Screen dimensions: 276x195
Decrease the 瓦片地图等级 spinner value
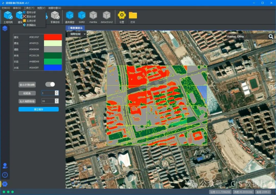tap(57, 102)
